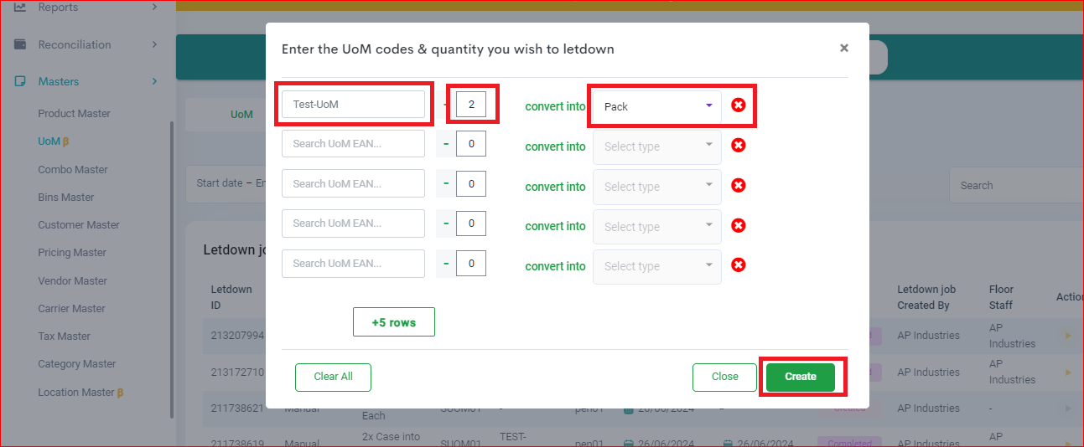This screenshot has height=447, width=1084.
Task: Delete the third row using red X icon
Action: click(x=738, y=185)
